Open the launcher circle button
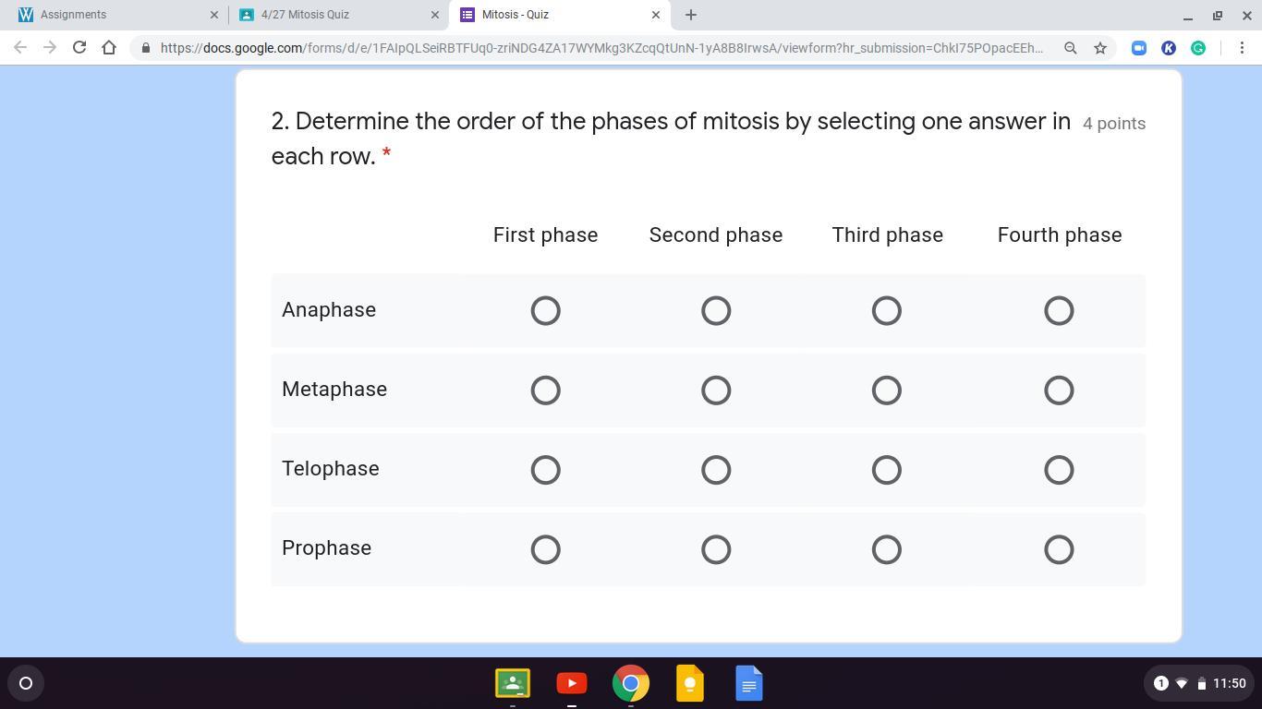Viewport: 1262px width, 709px height. 26,683
